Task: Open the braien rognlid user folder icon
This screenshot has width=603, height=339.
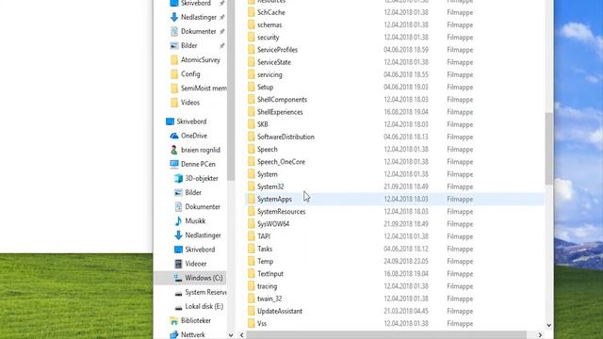Action: pyautogui.click(x=174, y=150)
